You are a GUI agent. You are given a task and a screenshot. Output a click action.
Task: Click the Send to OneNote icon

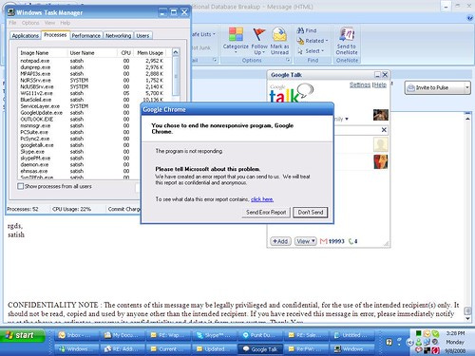[347, 34]
